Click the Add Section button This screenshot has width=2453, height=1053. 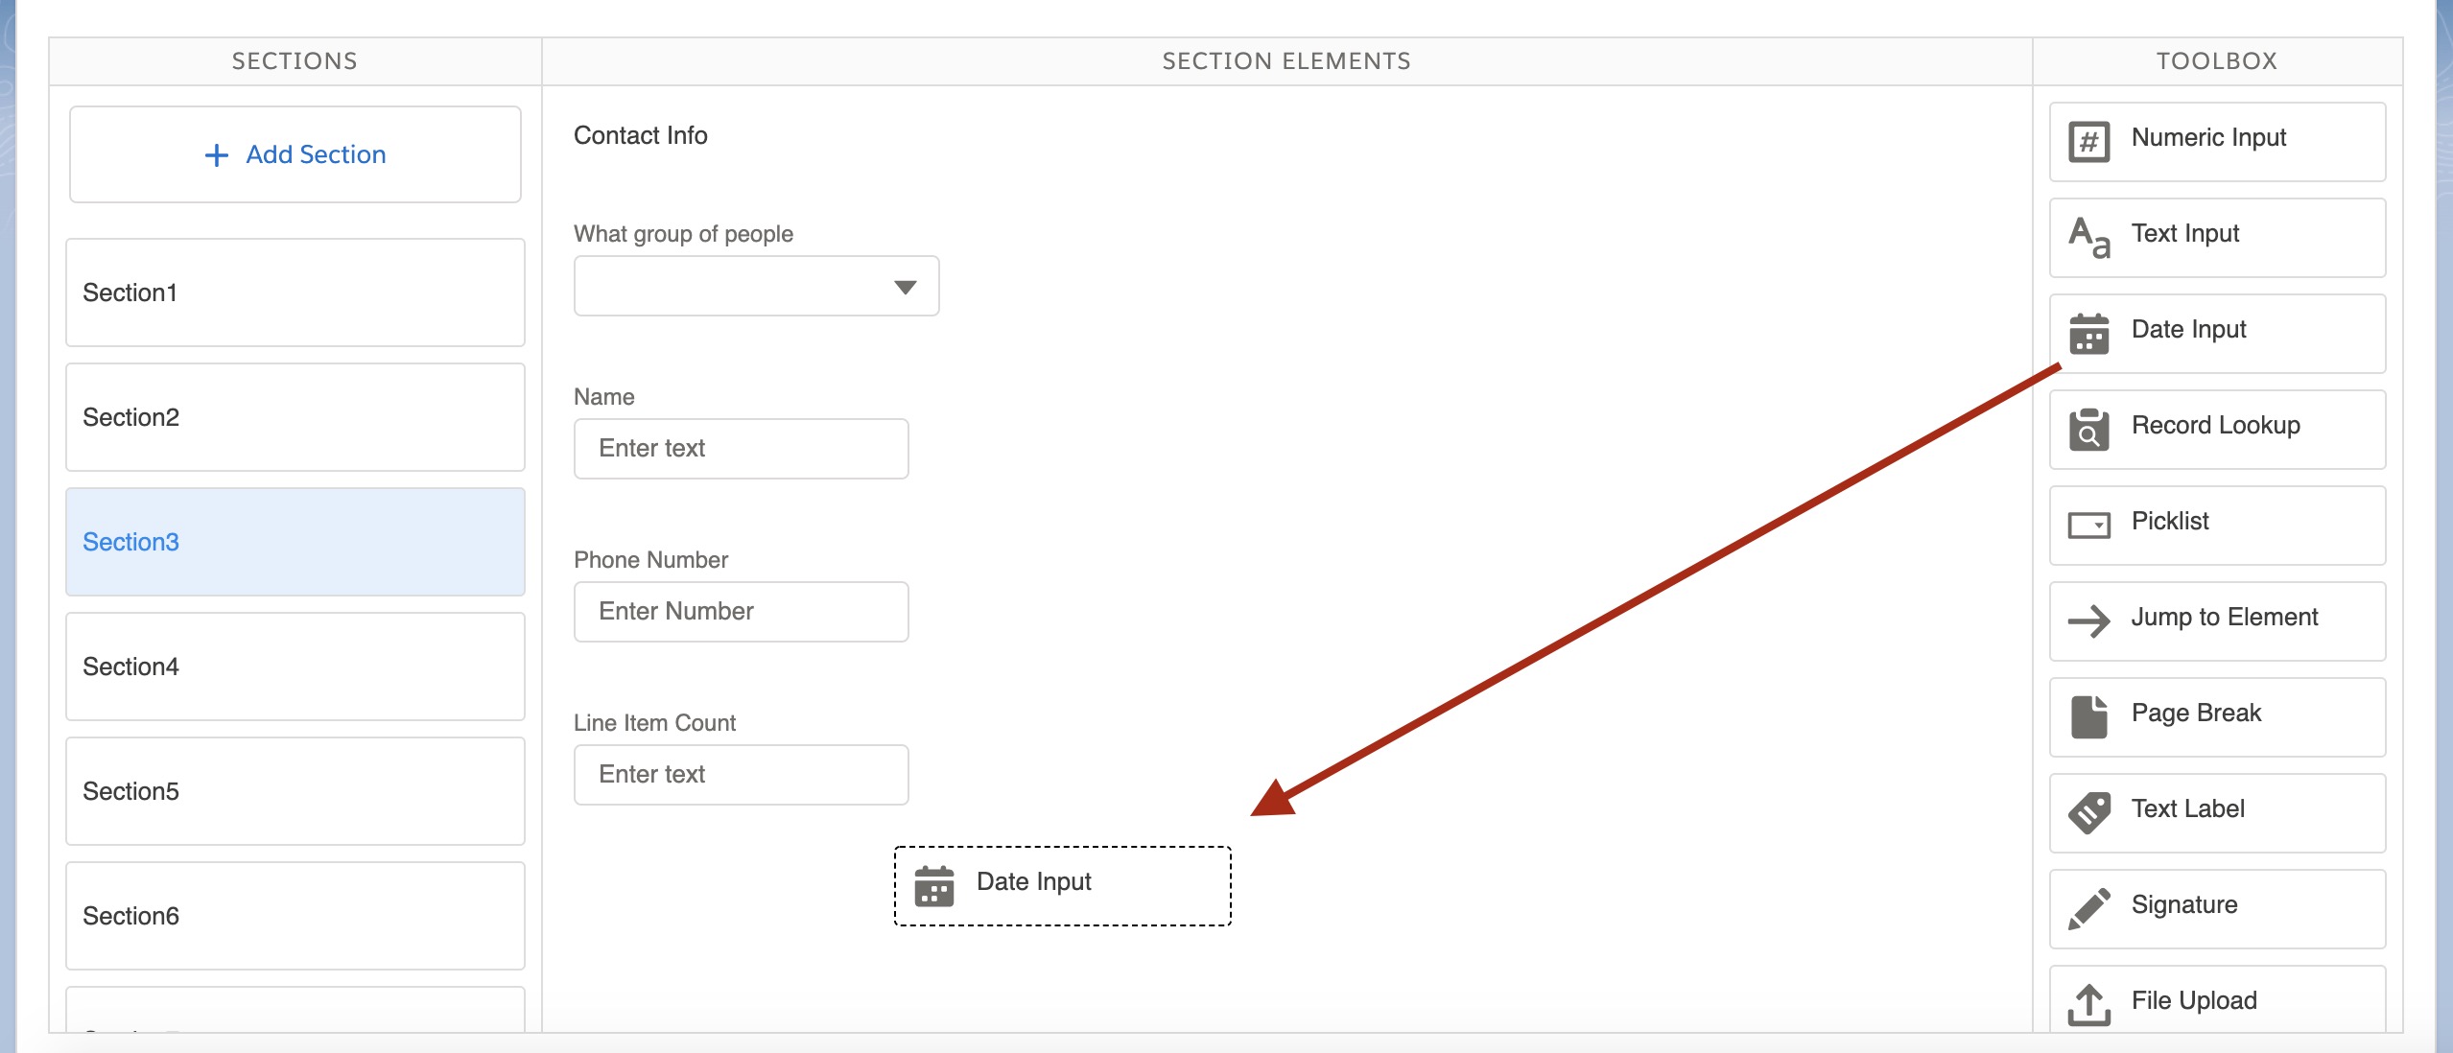click(295, 154)
